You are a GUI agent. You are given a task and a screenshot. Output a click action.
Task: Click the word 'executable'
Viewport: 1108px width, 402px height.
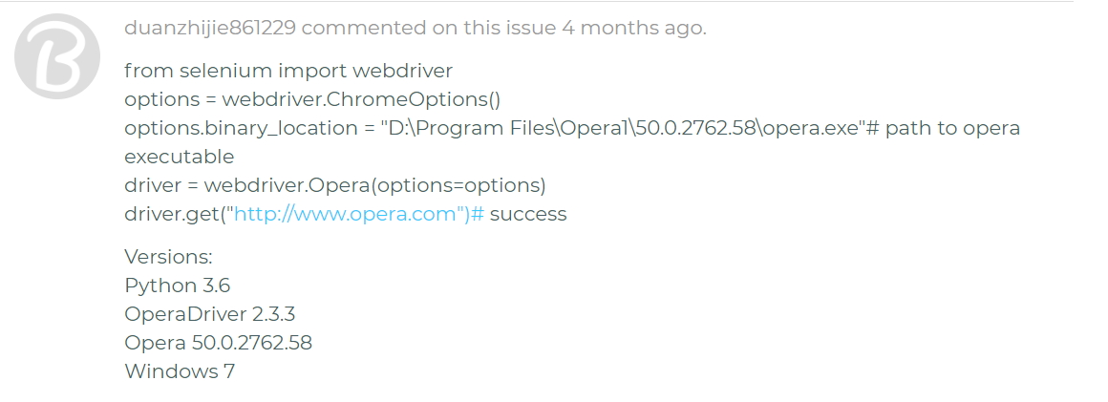(x=179, y=157)
